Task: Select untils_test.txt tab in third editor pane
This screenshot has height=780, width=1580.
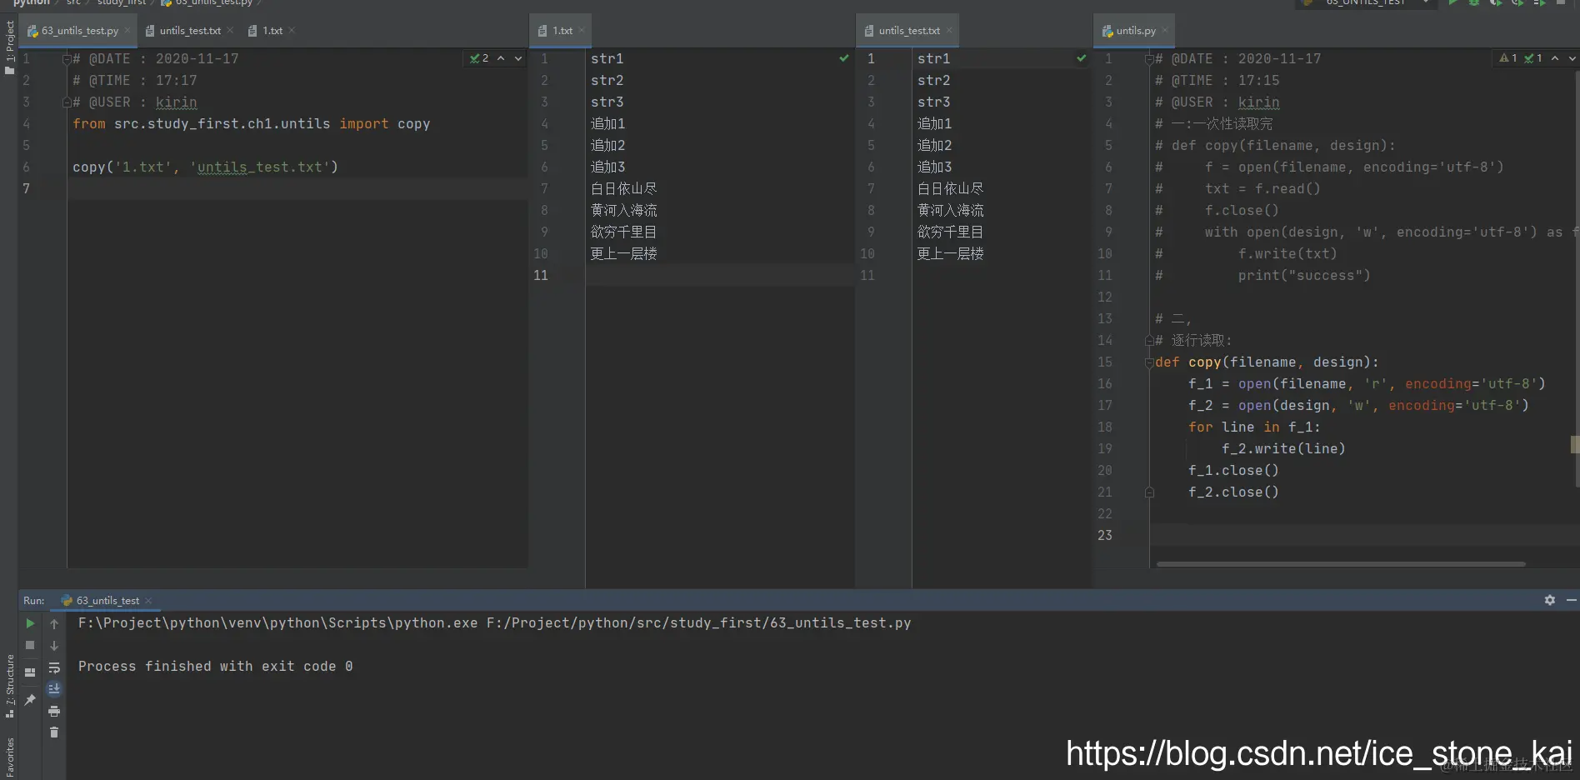Action: pos(909,31)
